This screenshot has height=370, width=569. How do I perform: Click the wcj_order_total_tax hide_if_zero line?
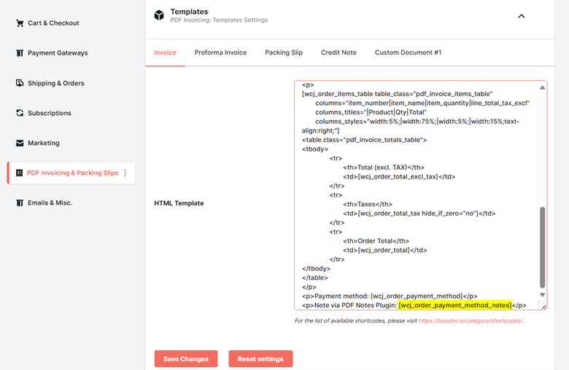click(x=419, y=213)
